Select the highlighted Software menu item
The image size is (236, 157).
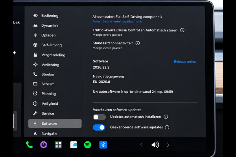55,124
